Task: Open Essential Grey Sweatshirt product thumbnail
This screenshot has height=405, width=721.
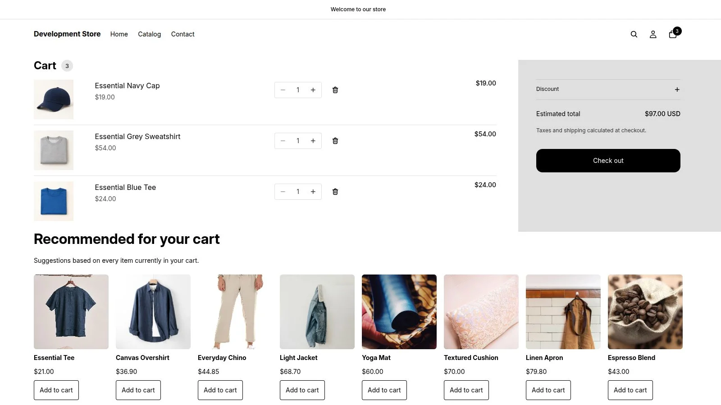Action: pos(54,150)
